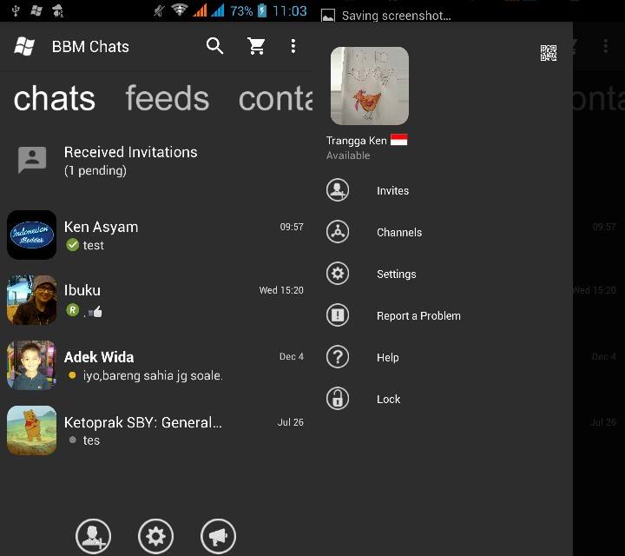This screenshot has width=625, height=556.
Task: Tap the Indonesian flag next to Trangga Ken
Action: (x=398, y=140)
